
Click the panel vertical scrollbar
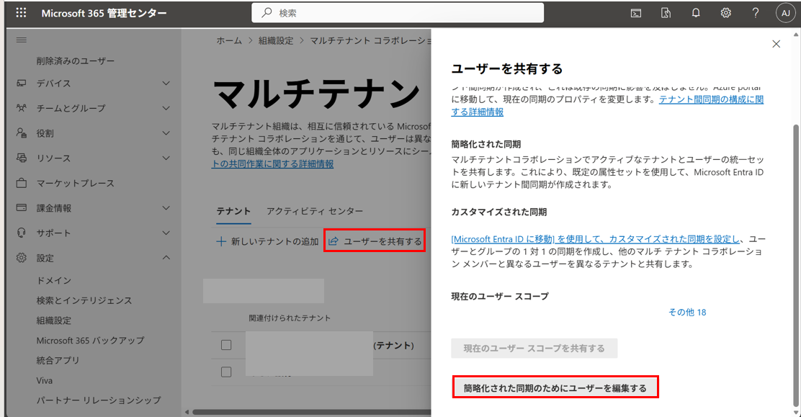point(796,266)
